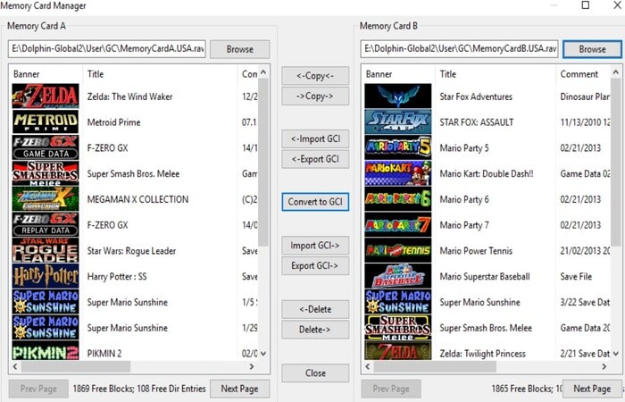This screenshot has height=402, width=625.
Task: Click the Mario Superstar Baseball banner
Action: [398, 276]
